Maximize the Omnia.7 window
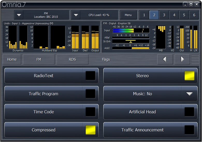This screenshot has width=202, height=142. [x=191, y=4]
